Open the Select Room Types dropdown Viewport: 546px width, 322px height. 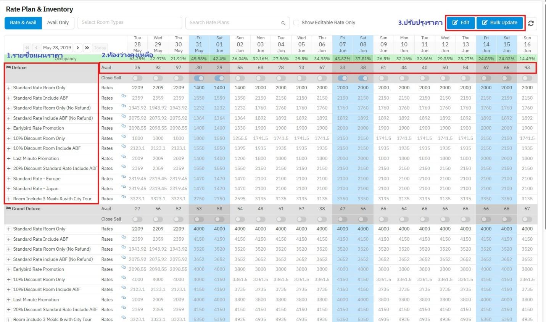point(130,23)
